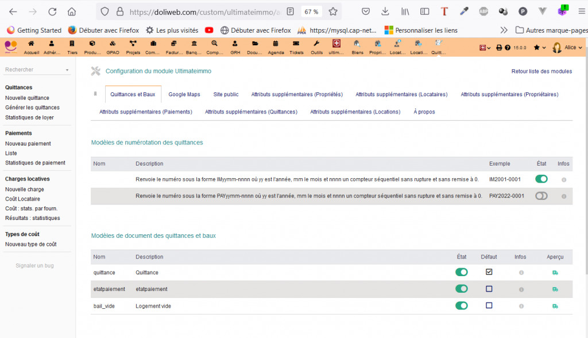
Task: Expand the bookmarks star dropdown
Action: coord(539,48)
